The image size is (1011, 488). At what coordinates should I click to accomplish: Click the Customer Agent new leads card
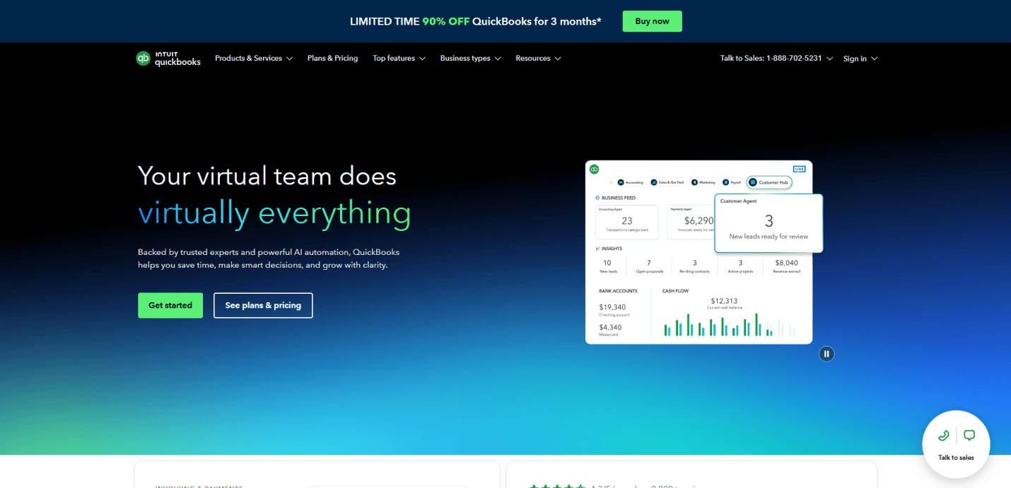coord(769,223)
